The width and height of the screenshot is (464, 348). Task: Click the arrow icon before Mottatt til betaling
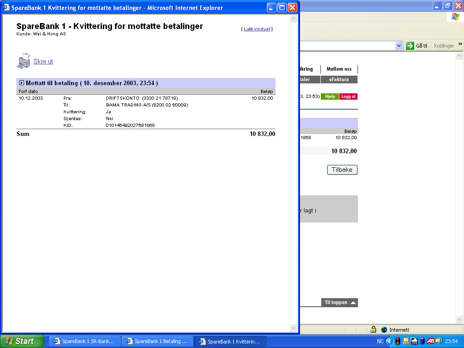(22, 83)
